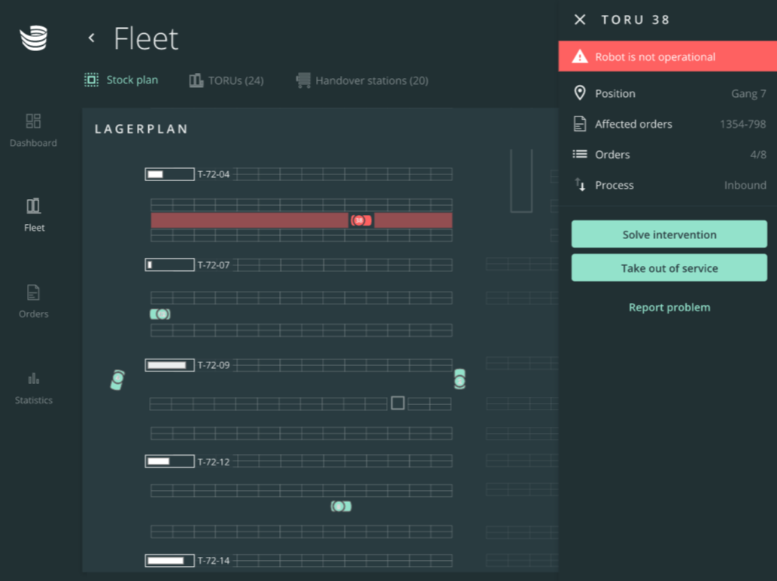Screen dimensions: 777x581
Task: Click the Take out of service button
Action: [x=669, y=268]
